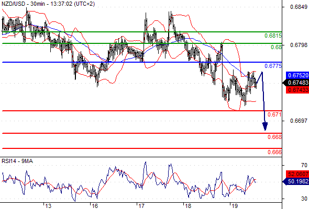This screenshot has height=209, width=309.
Task: Select the 0.668 red support label
Action: click(274, 137)
